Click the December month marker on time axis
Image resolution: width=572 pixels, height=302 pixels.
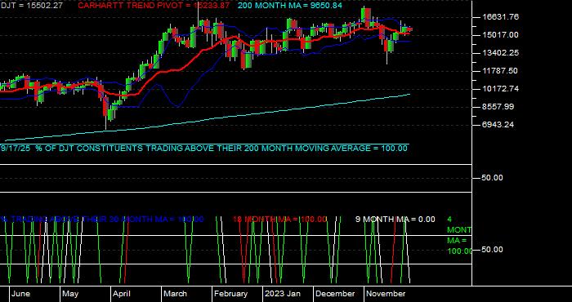335,294
